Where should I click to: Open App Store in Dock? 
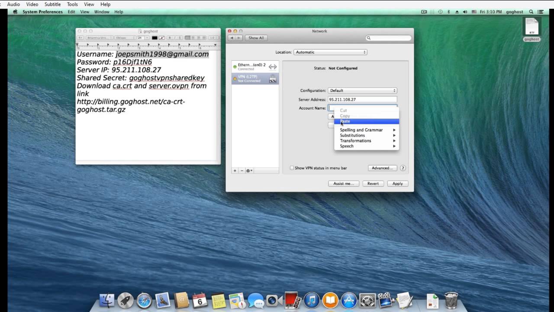point(349,300)
